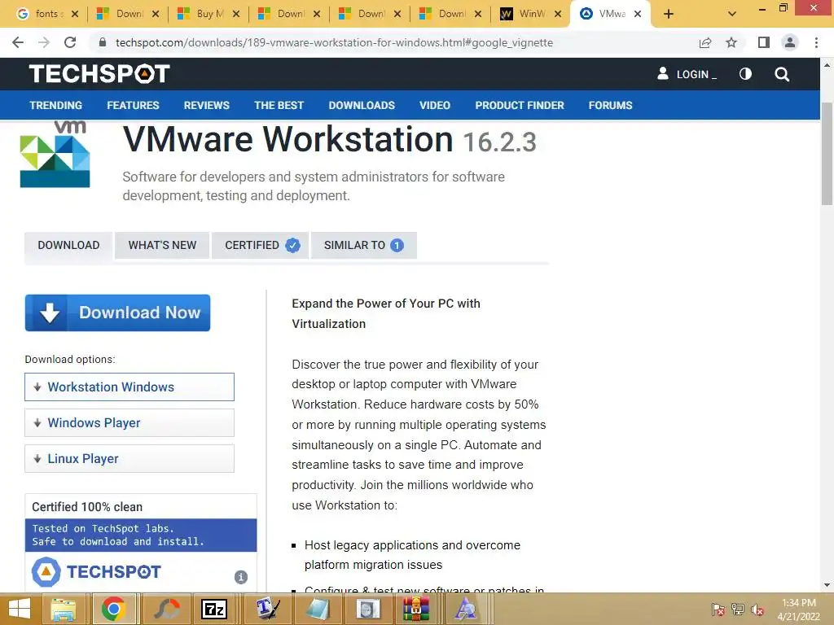
Task: Click the TechSpot logo
Action: coord(99,74)
